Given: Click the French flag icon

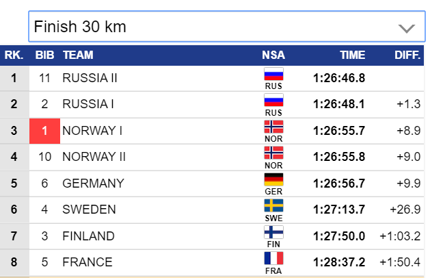Looking at the screenshot, I should pos(273,258).
